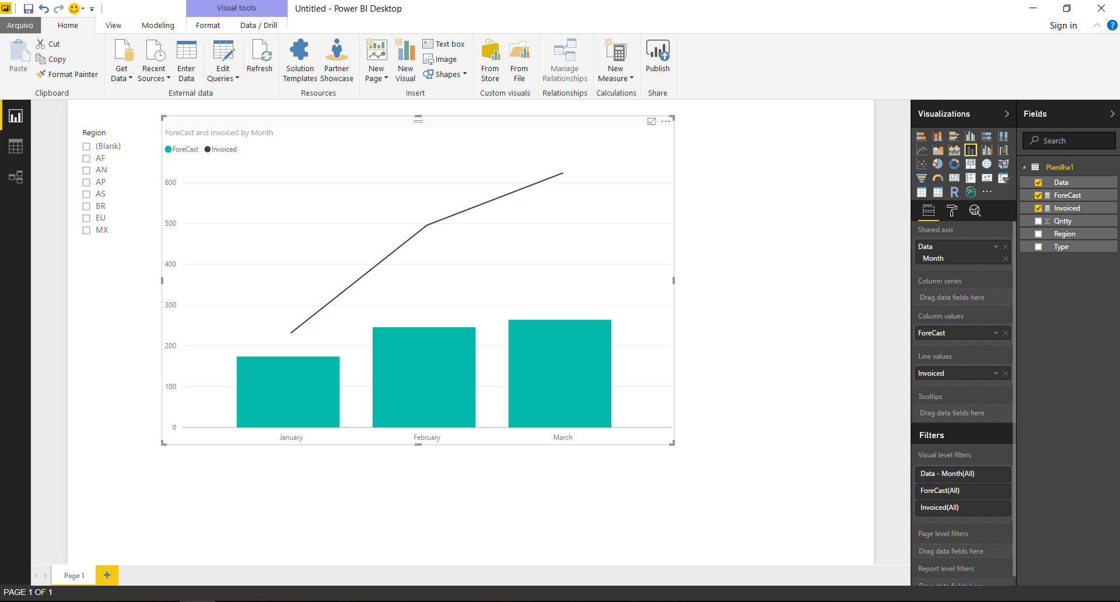The width and height of the screenshot is (1120, 602).
Task: Click the ForeCast legend color marker
Action: [x=168, y=149]
